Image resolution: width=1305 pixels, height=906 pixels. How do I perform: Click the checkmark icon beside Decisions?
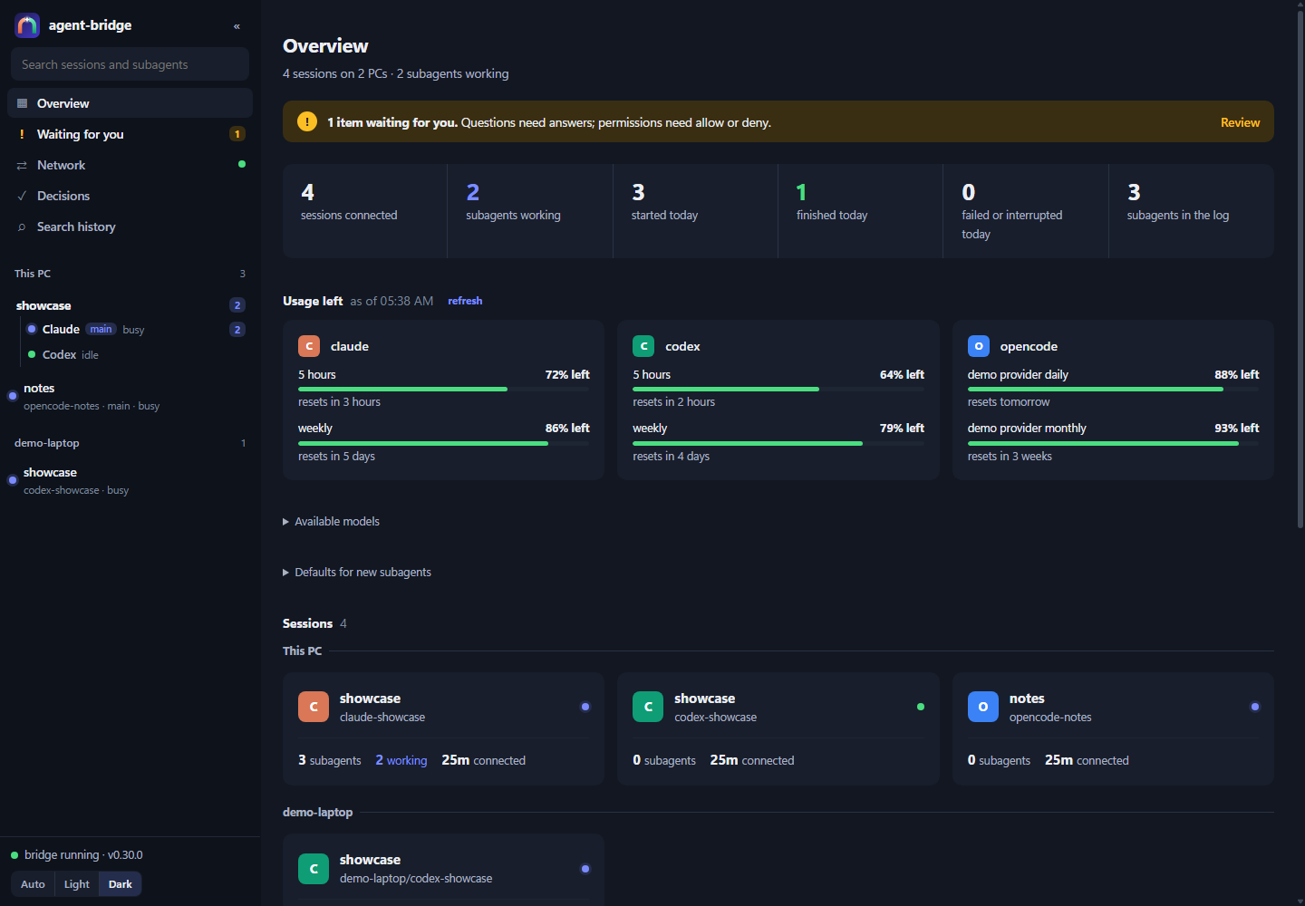22,196
